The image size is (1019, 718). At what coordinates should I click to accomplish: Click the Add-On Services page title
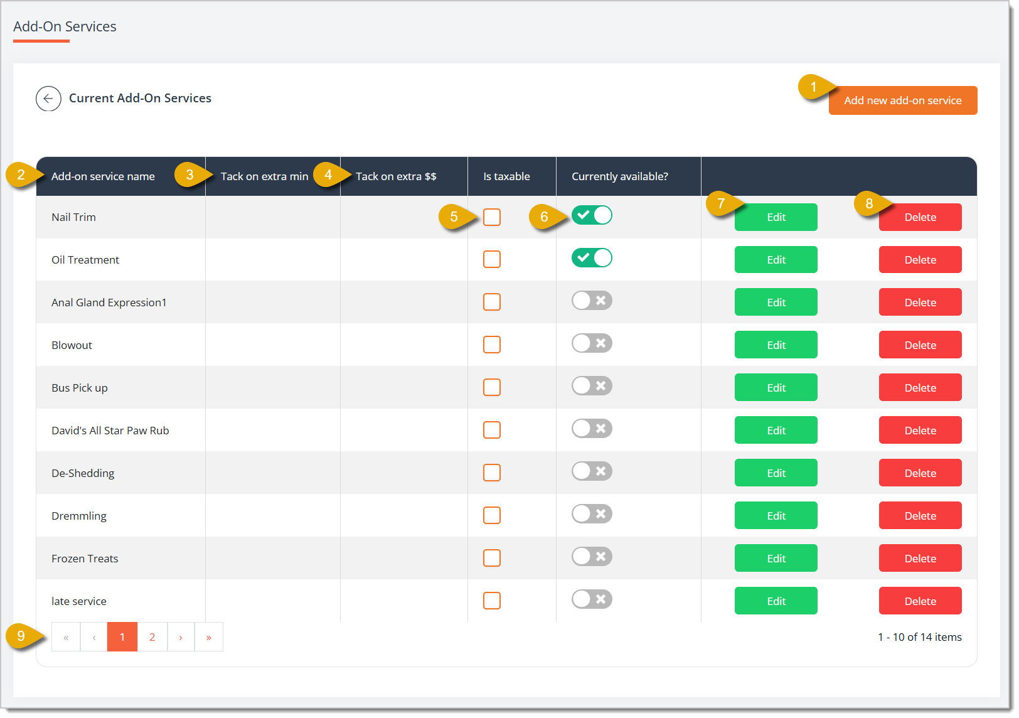pyautogui.click(x=65, y=26)
